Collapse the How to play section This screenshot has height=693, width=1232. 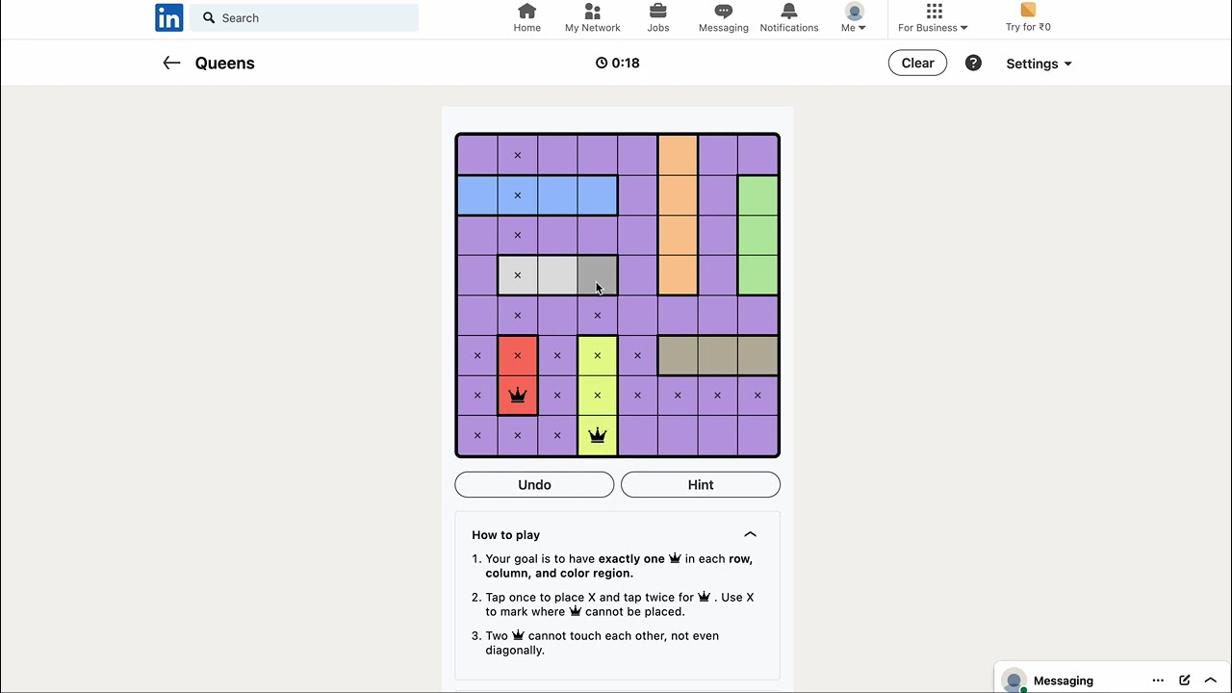coord(750,534)
